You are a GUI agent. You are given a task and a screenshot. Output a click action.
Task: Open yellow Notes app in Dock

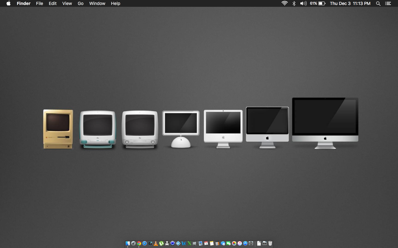(x=212, y=243)
